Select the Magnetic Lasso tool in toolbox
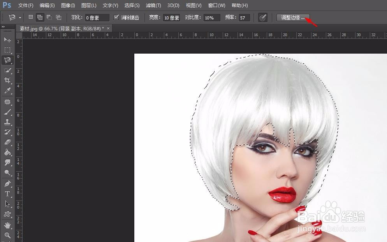 pos(7,60)
